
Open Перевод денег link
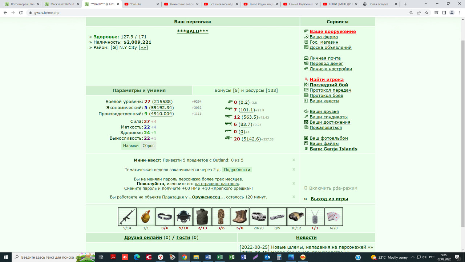pos(327,64)
